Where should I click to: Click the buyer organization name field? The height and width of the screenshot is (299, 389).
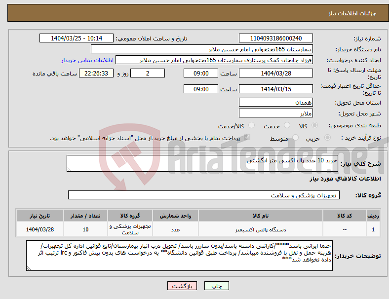click(202, 49)
